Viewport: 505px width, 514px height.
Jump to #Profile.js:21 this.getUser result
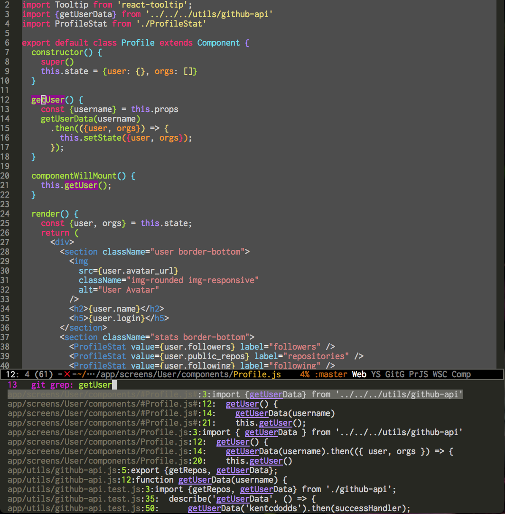[142, 423]
